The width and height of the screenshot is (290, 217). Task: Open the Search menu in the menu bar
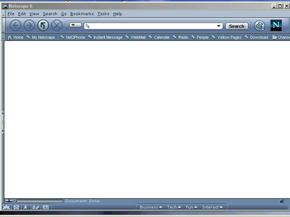[x=50, y=14]
